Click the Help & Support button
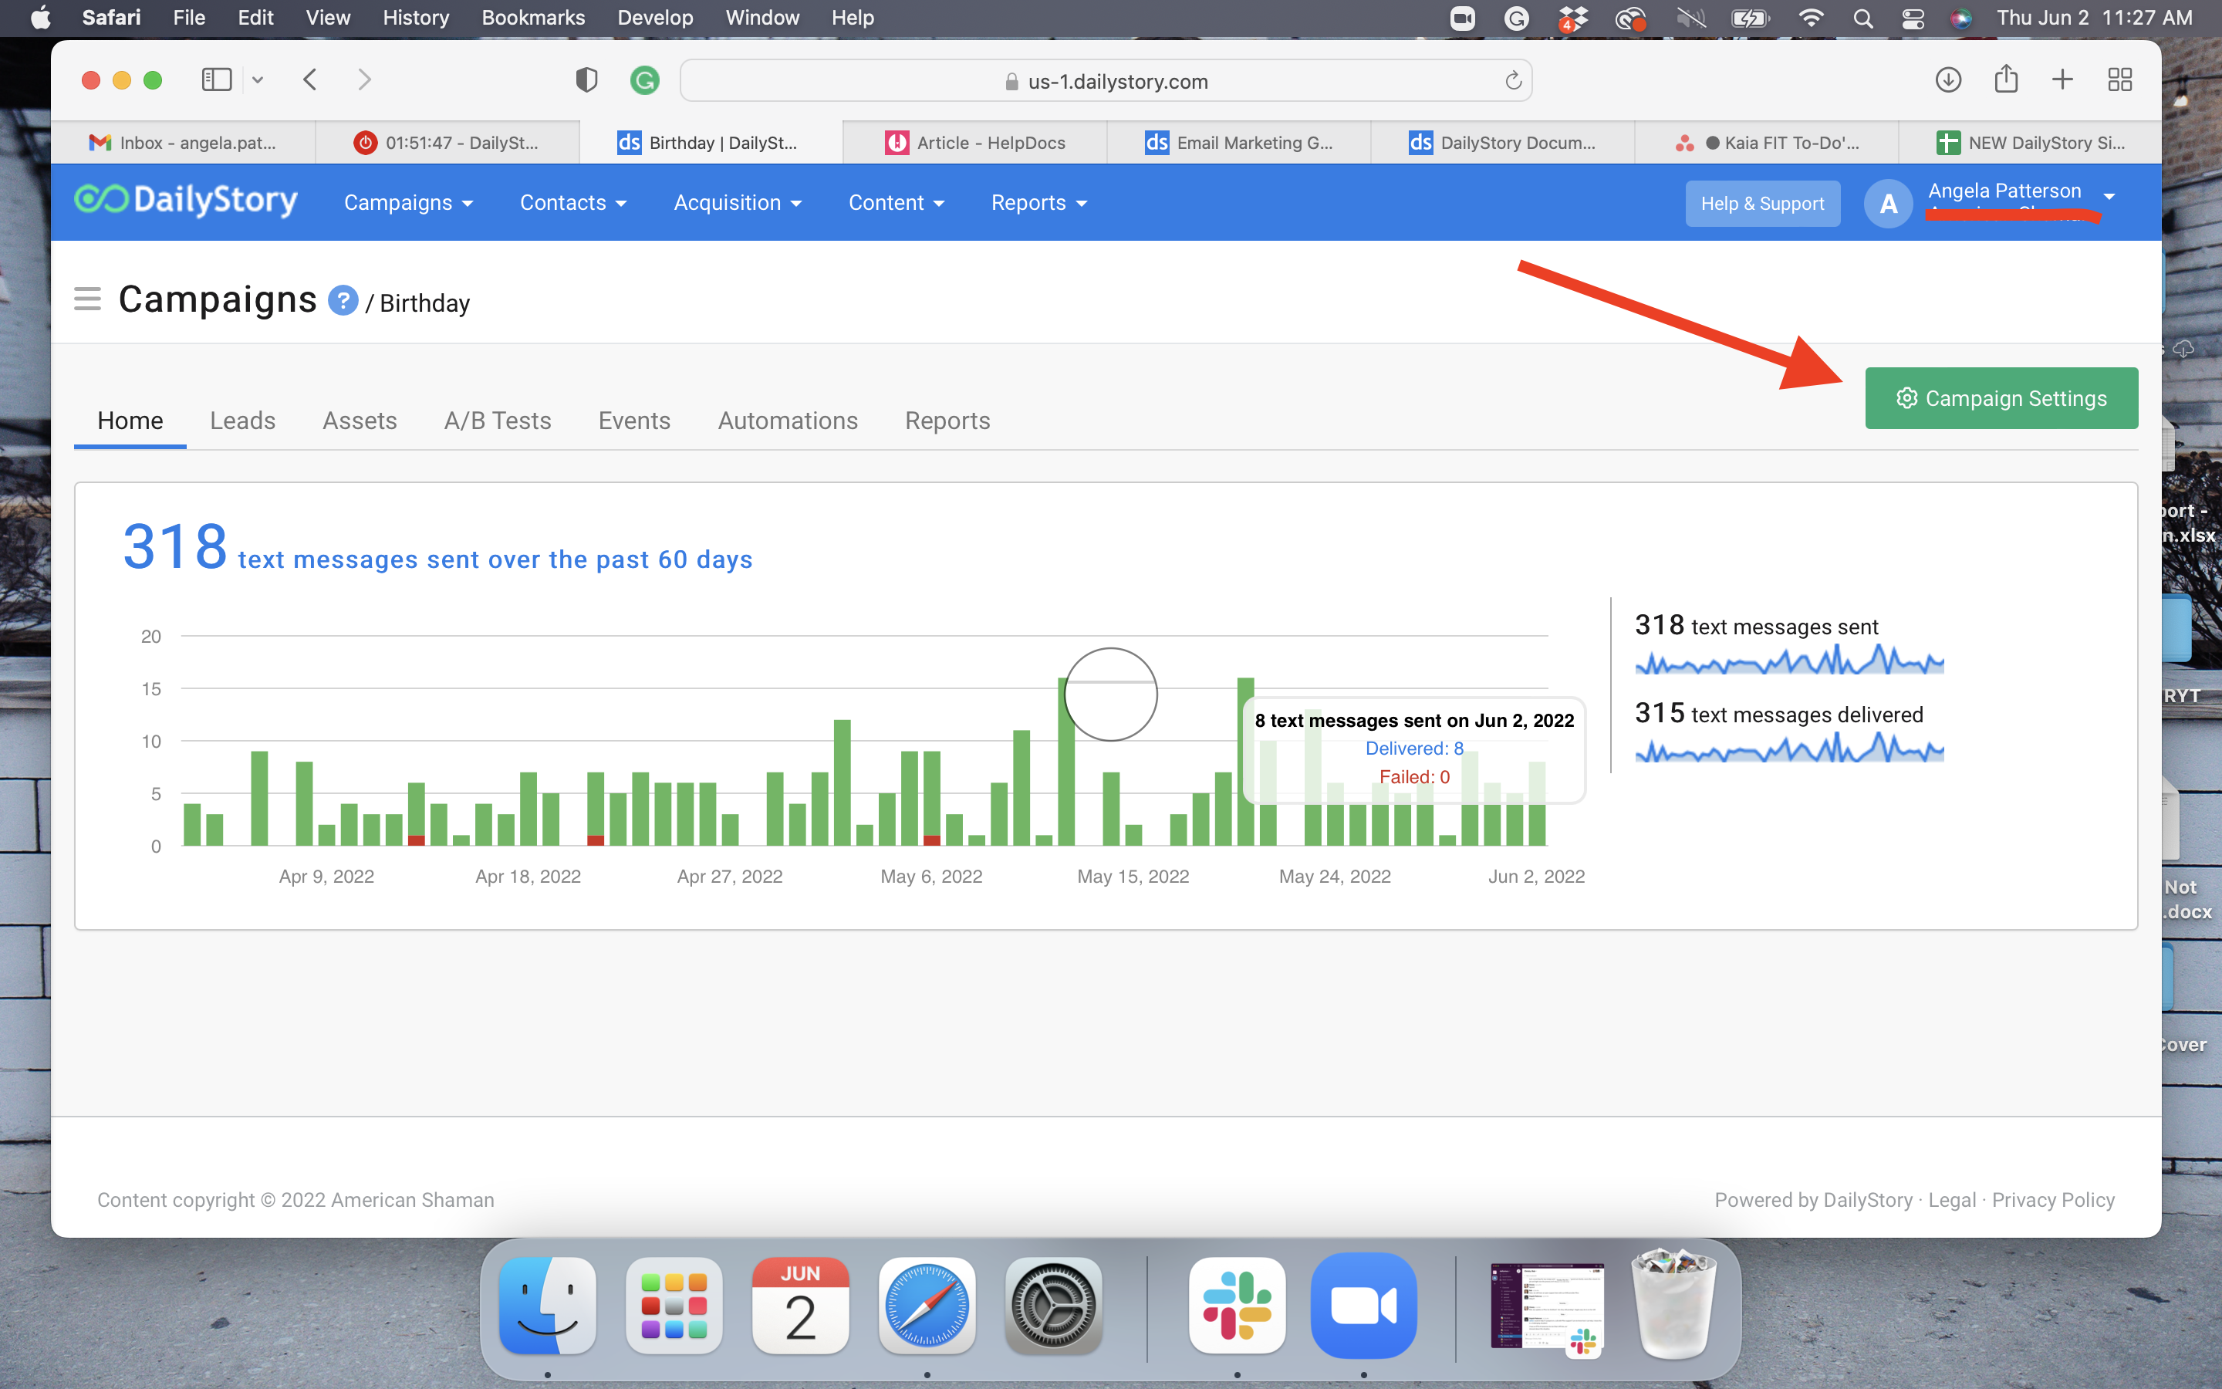The width and height of the screenshot is (2222, 1389). tap(1762, 203)
